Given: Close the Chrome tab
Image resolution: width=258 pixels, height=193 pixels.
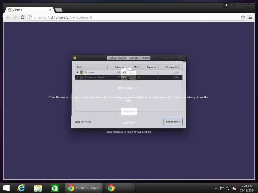Looking at the screenshot, I should click(x=50, y=10).
